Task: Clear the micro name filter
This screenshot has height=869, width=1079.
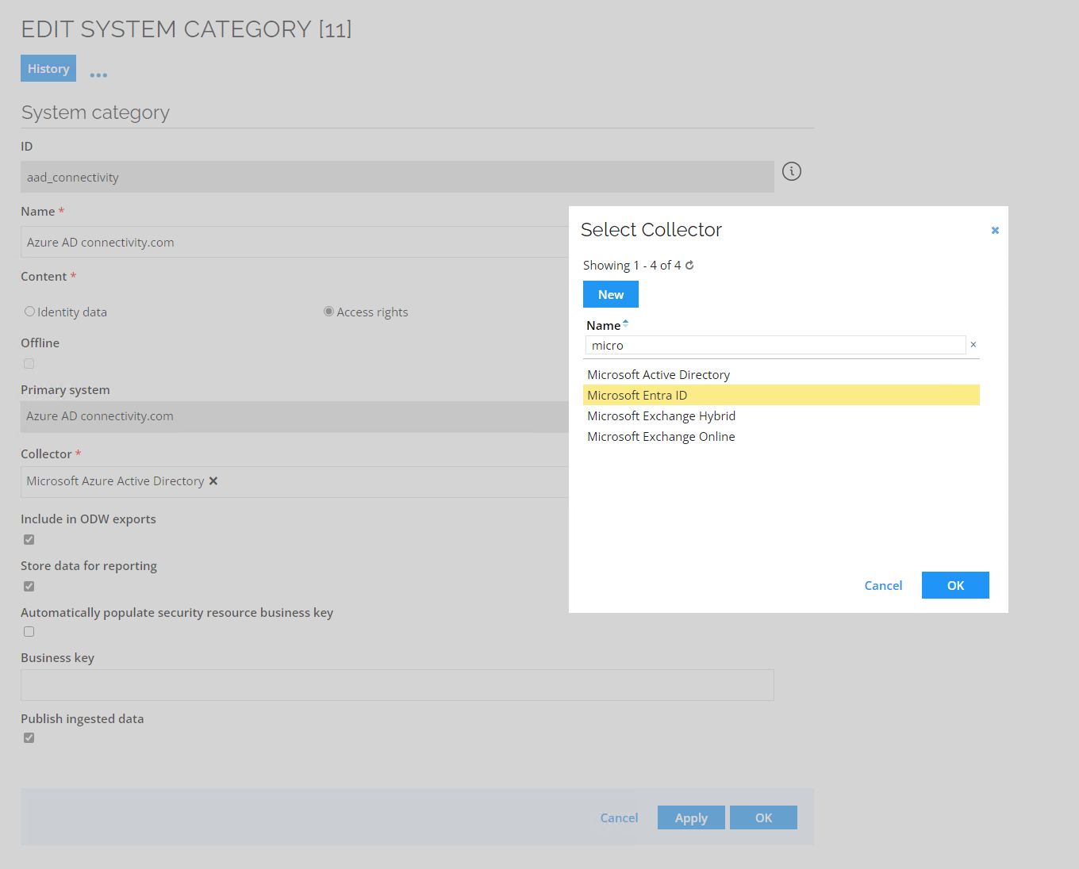Action: pos(973,345)
